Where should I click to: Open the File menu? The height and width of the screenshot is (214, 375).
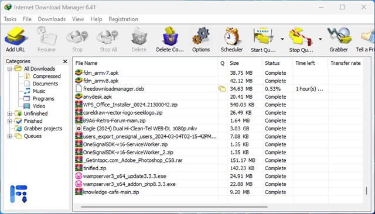[27, 19]
